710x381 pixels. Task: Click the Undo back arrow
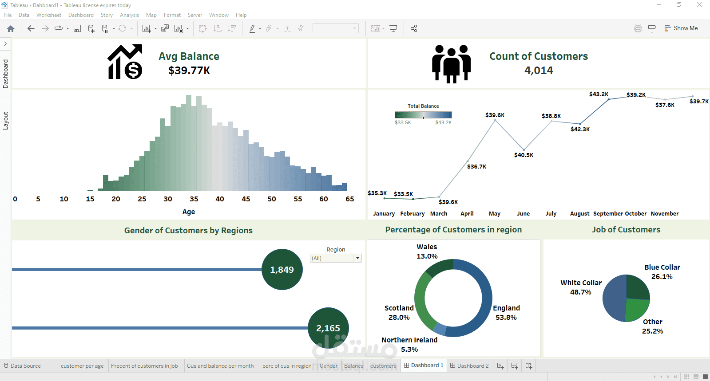[x=31, y=28]
